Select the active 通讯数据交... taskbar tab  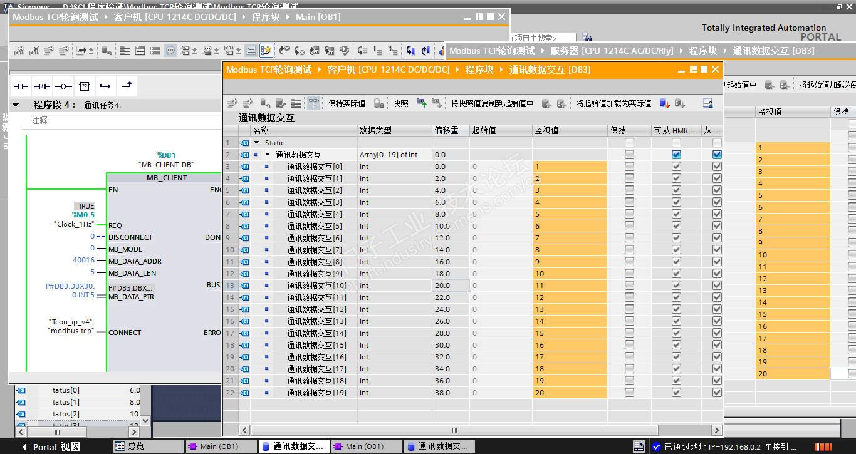(x=294, y=446)
